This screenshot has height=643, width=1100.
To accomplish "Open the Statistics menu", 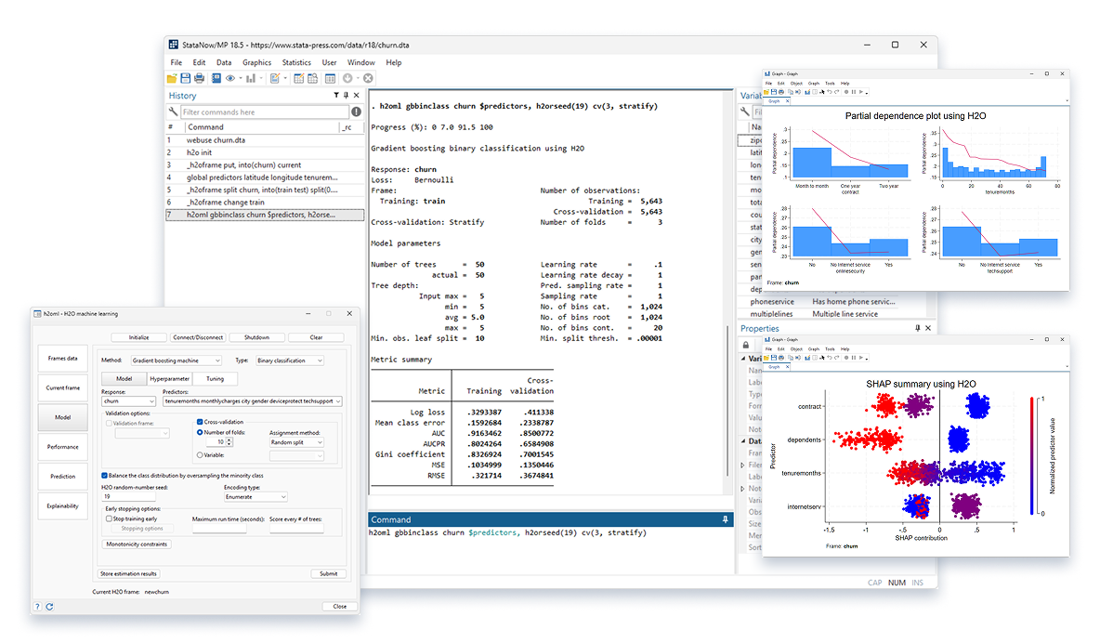I will tap(296, 62).
